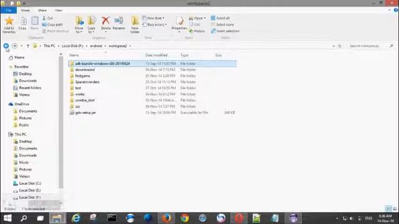
Task: Open the recent locations dropdown arrow
Action: coord(21,46)
